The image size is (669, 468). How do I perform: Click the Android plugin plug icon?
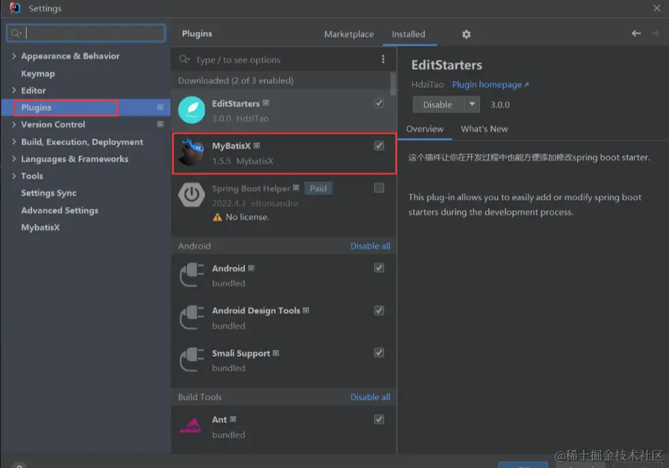coord(192,275)
